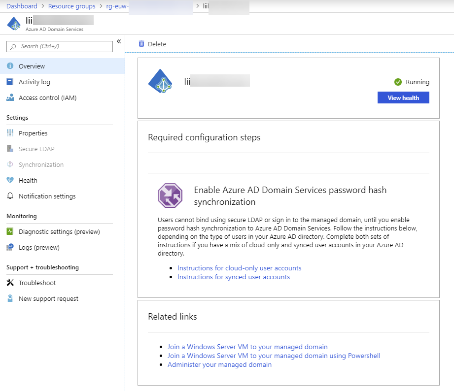The height and width of the screenshot is (391, 454).
Task: Open New support request
Action: point(62,299)
